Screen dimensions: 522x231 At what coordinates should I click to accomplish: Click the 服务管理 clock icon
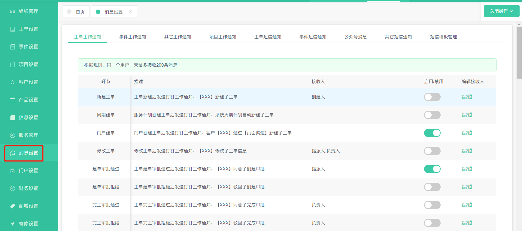pos(13,135)
